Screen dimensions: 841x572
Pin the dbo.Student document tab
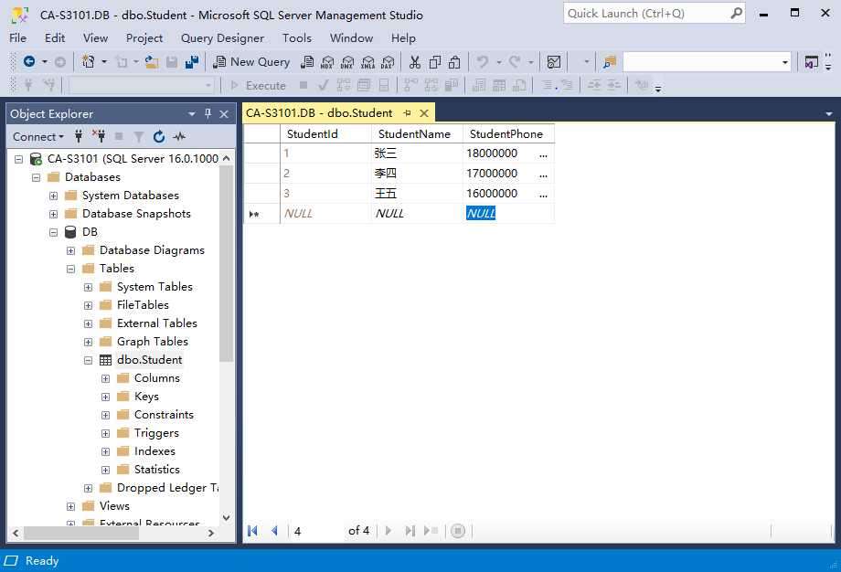tap(407, 113)
